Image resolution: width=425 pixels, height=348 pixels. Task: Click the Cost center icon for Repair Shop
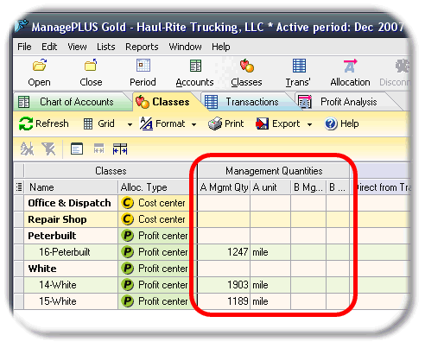pyautogui.click(x=128, y=219)
